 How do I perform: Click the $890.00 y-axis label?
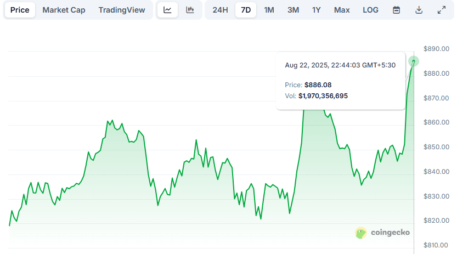437,49
